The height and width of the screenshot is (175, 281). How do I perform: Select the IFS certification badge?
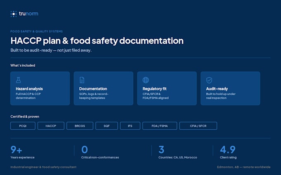pos(130,126)
